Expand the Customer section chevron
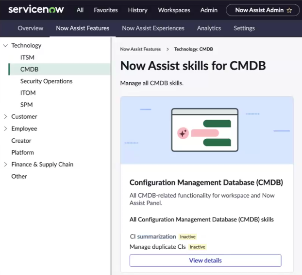302x275 pixels. click(6, 117)
